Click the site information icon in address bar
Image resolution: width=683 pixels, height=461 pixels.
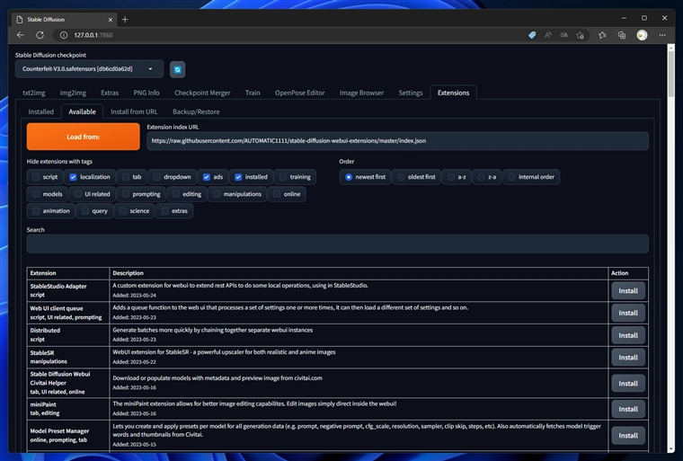(64, 35)
